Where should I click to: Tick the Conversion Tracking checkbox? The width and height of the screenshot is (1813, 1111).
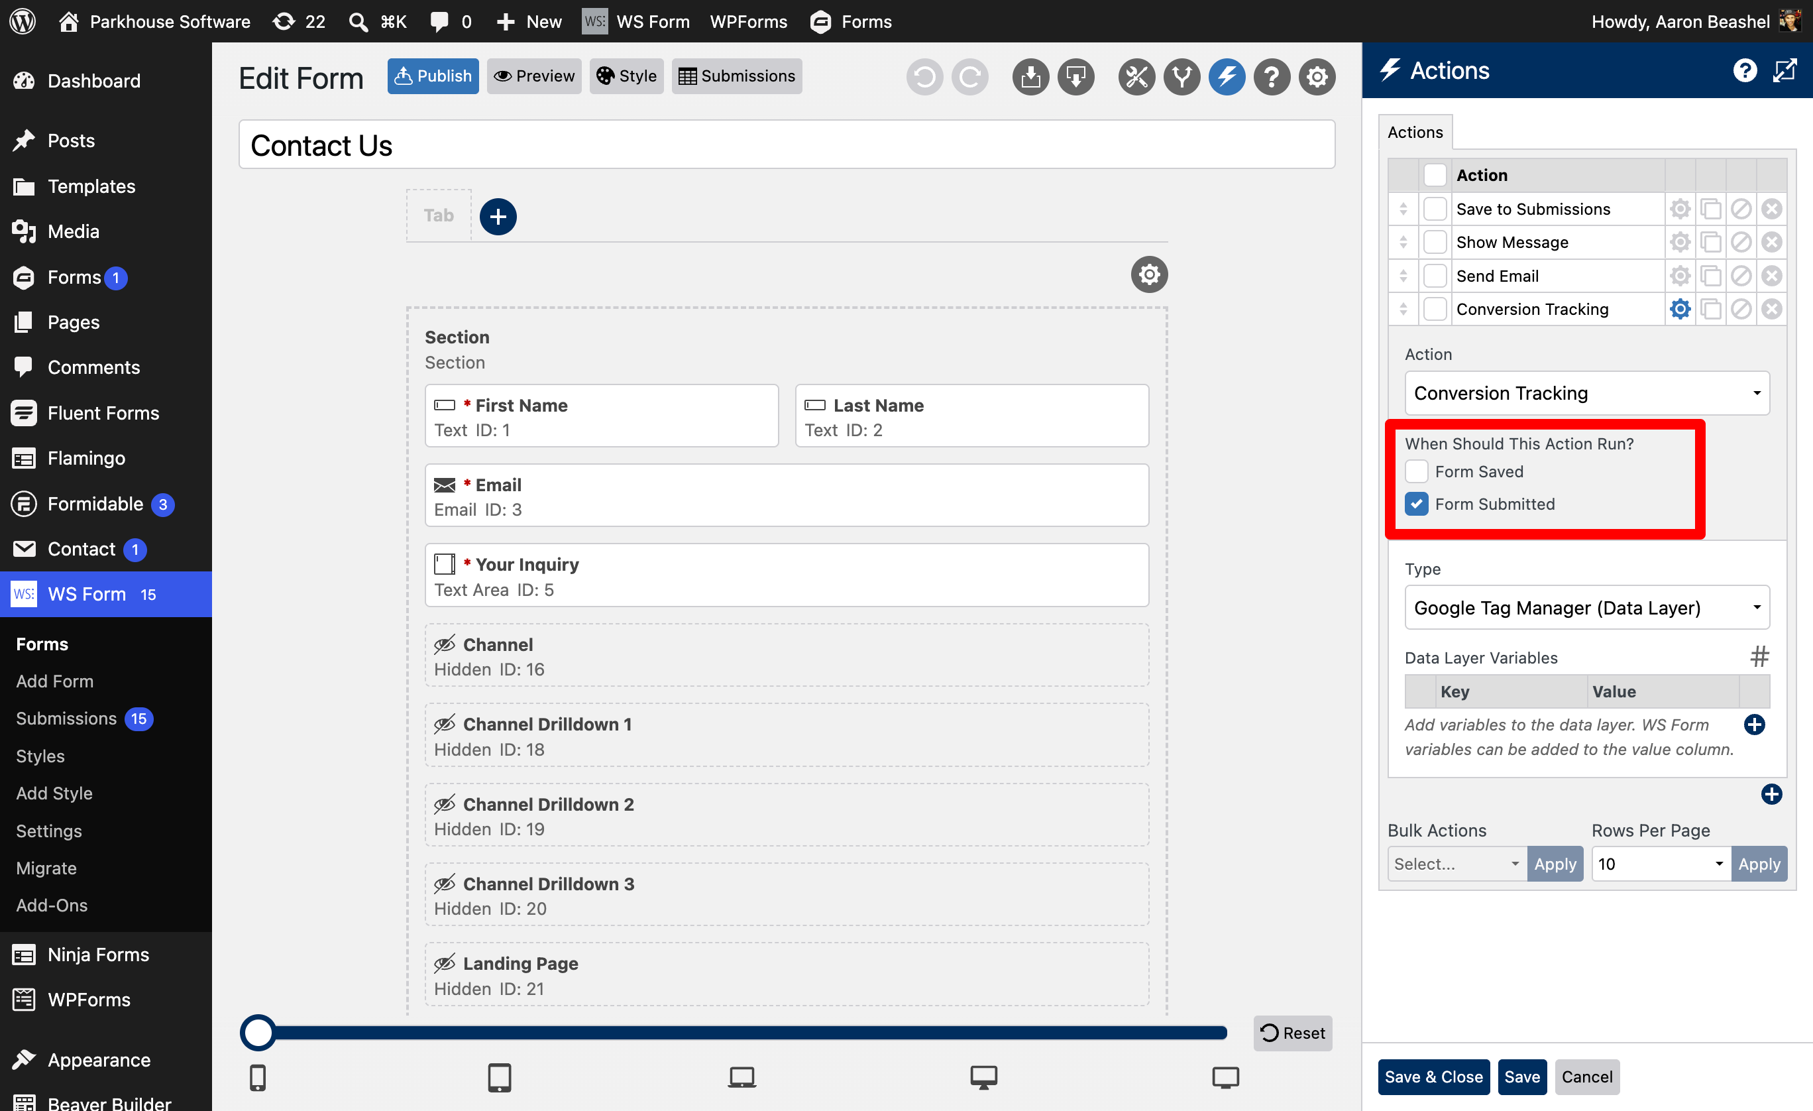click(1435, 309)
